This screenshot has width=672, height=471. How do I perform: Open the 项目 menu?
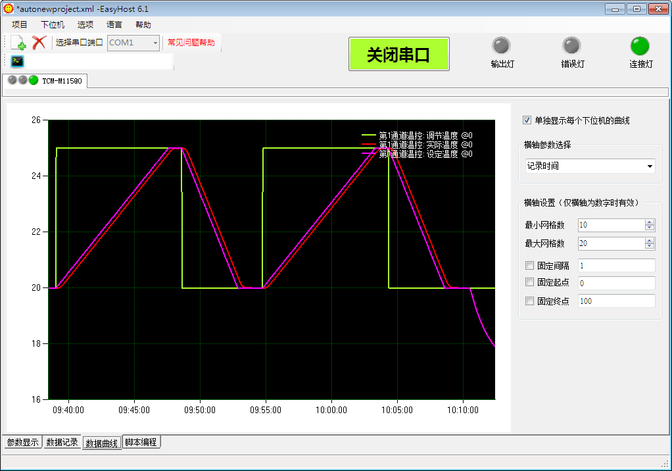point(19,25)
